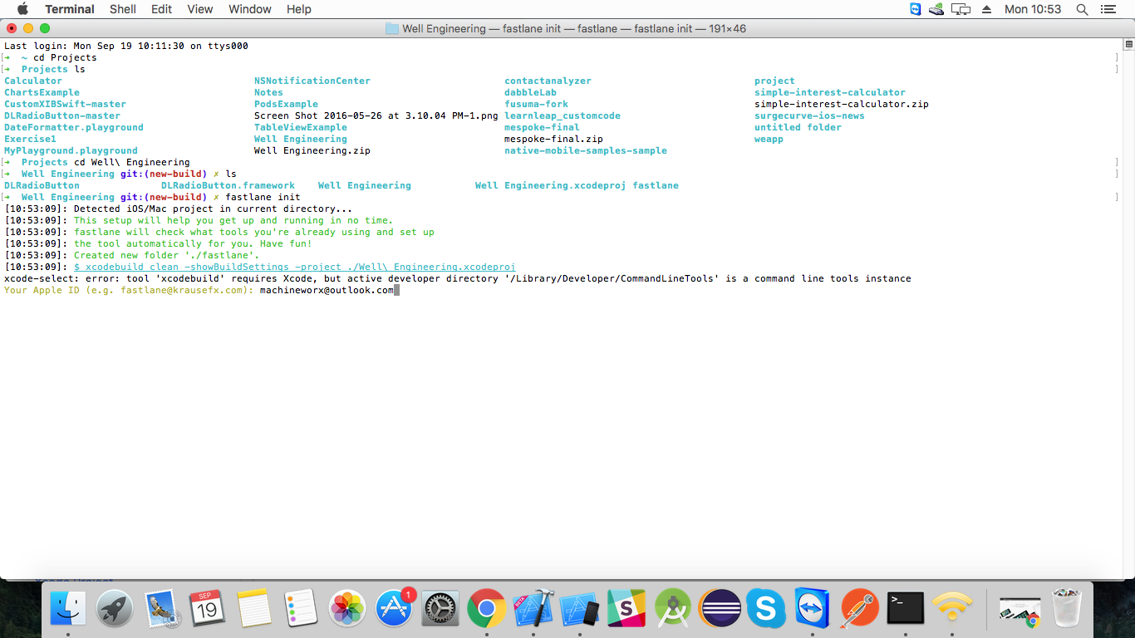
Task: Open Finder from the Dock
Action: [x=68, y=609]
